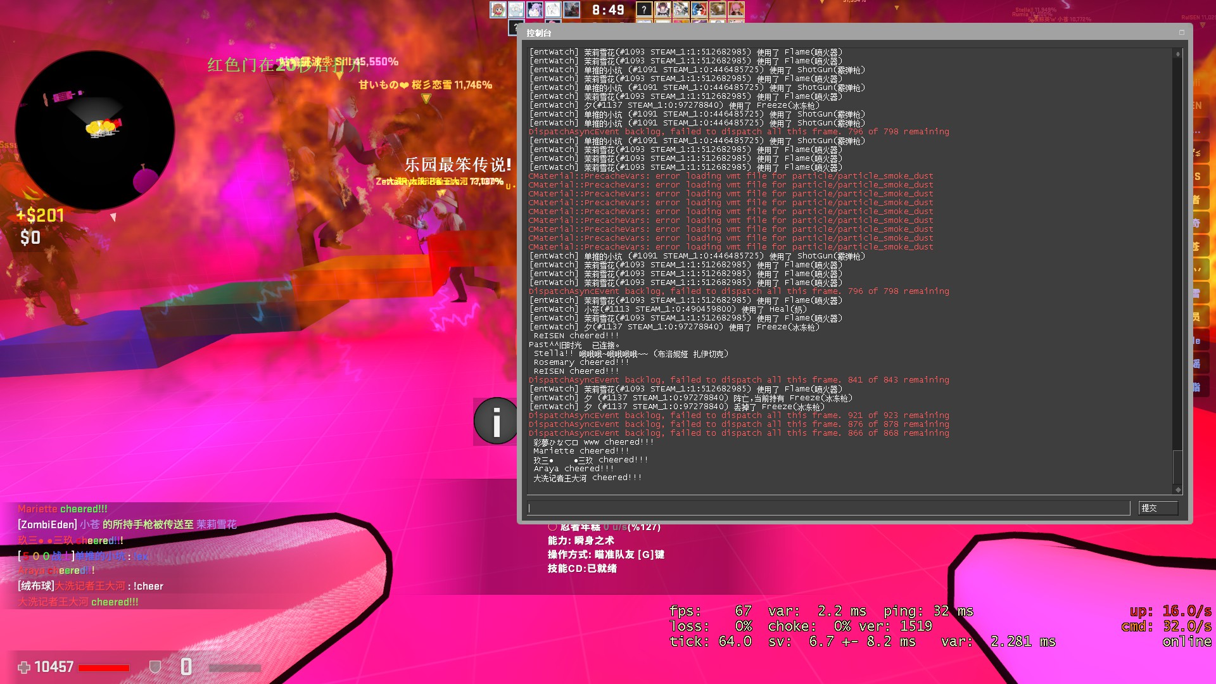The image size is (1216, 684).
Task: Click the armor shield icon in HUD
Action: pyautogui.click(x=155, y=667)
